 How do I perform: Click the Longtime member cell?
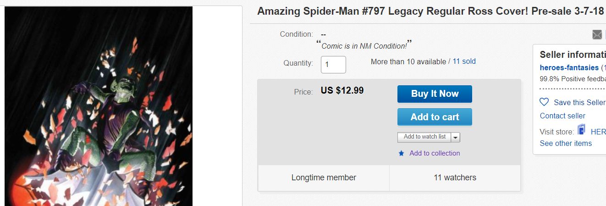tap(324, 178)
